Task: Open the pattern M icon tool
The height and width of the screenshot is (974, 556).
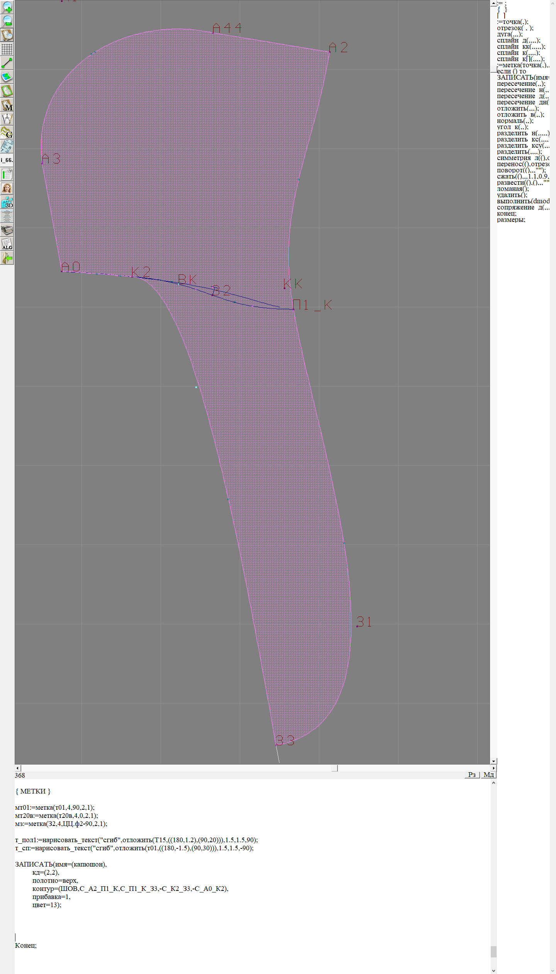Action: pyautogui.click(x=7, y=105)
